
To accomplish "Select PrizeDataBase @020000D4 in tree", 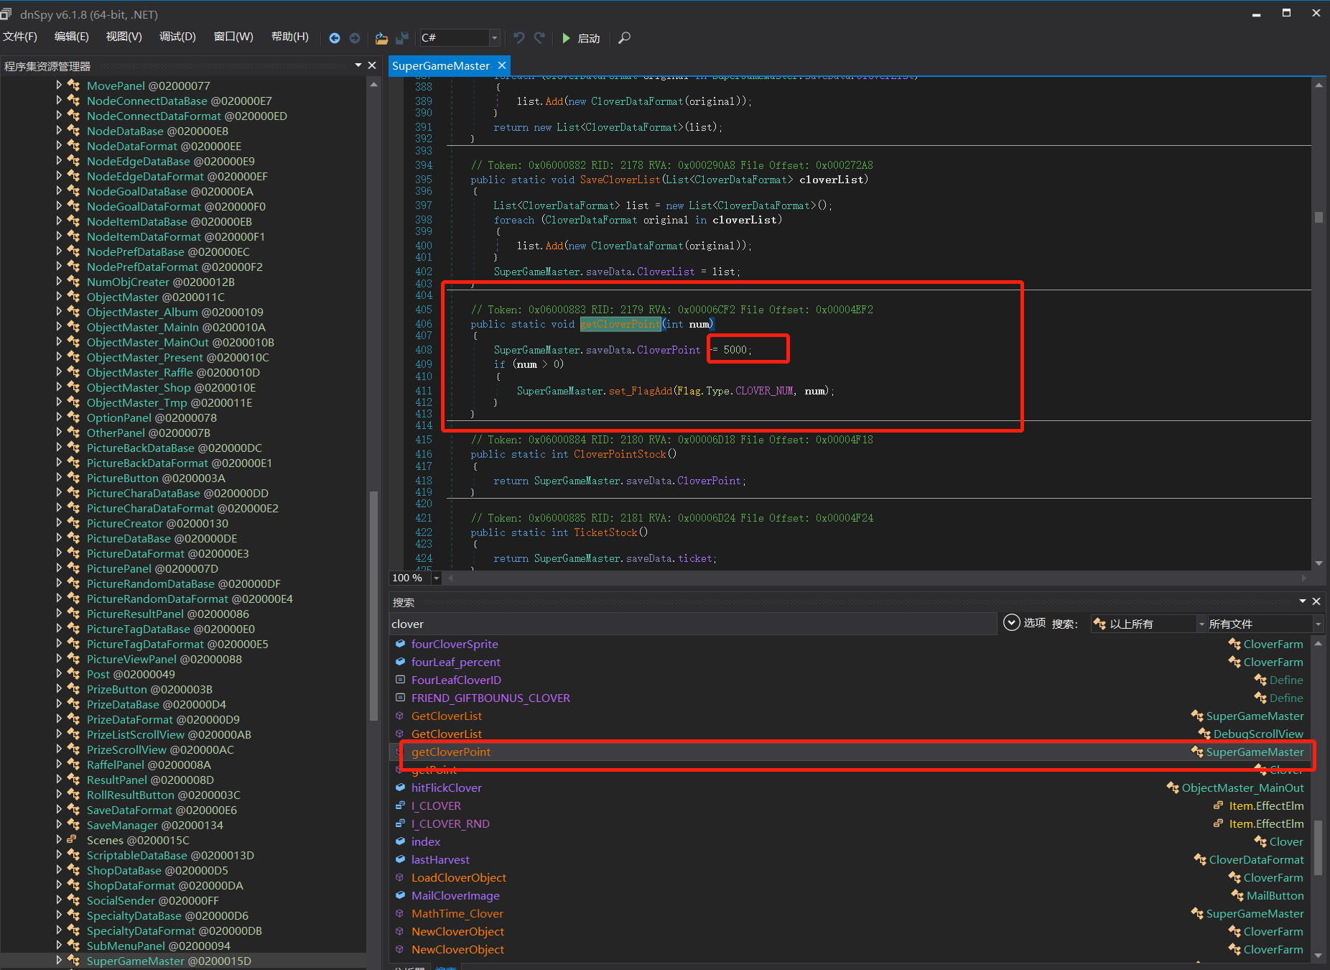I will pyautogui.click(x=157, y=704).
